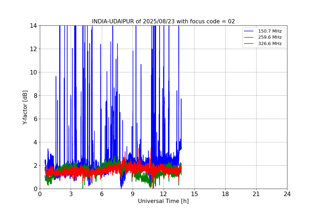The image size is (319, 212).
Task: Click the blue line sample in legend
Action: 249,31
